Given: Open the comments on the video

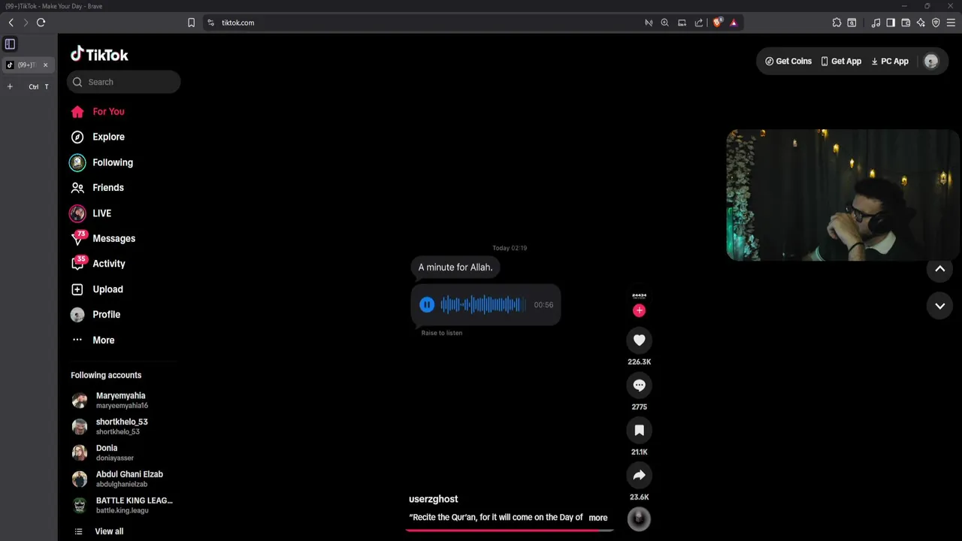Looking at the screenshot, I should pos(640,385).
